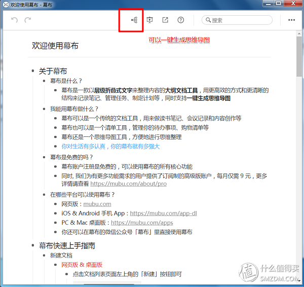Collapse the 在哪些平台可以使用幕布？ bullet
The width and height of the screenshot is (304, 287).
pyautogui.click(x=44, y=194)
